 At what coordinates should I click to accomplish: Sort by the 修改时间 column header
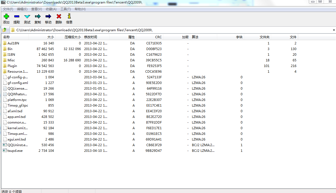point(96,37)
